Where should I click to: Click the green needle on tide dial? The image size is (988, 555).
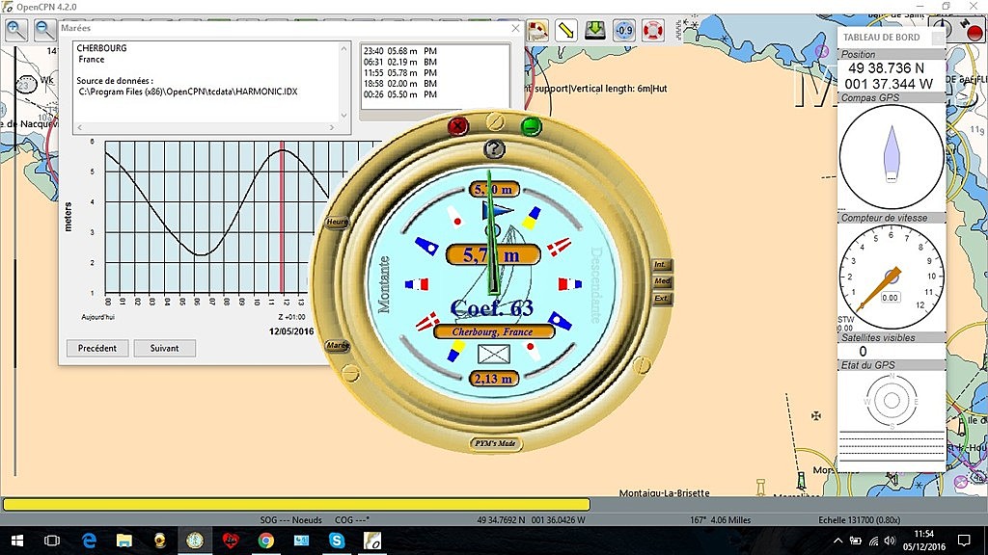tap(492, 233)
